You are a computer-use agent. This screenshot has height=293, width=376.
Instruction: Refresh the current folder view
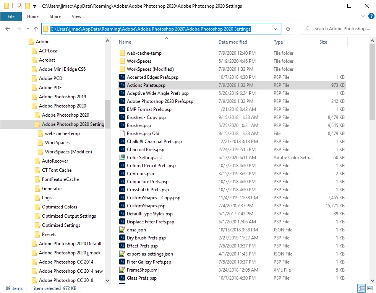coord(288,29)
